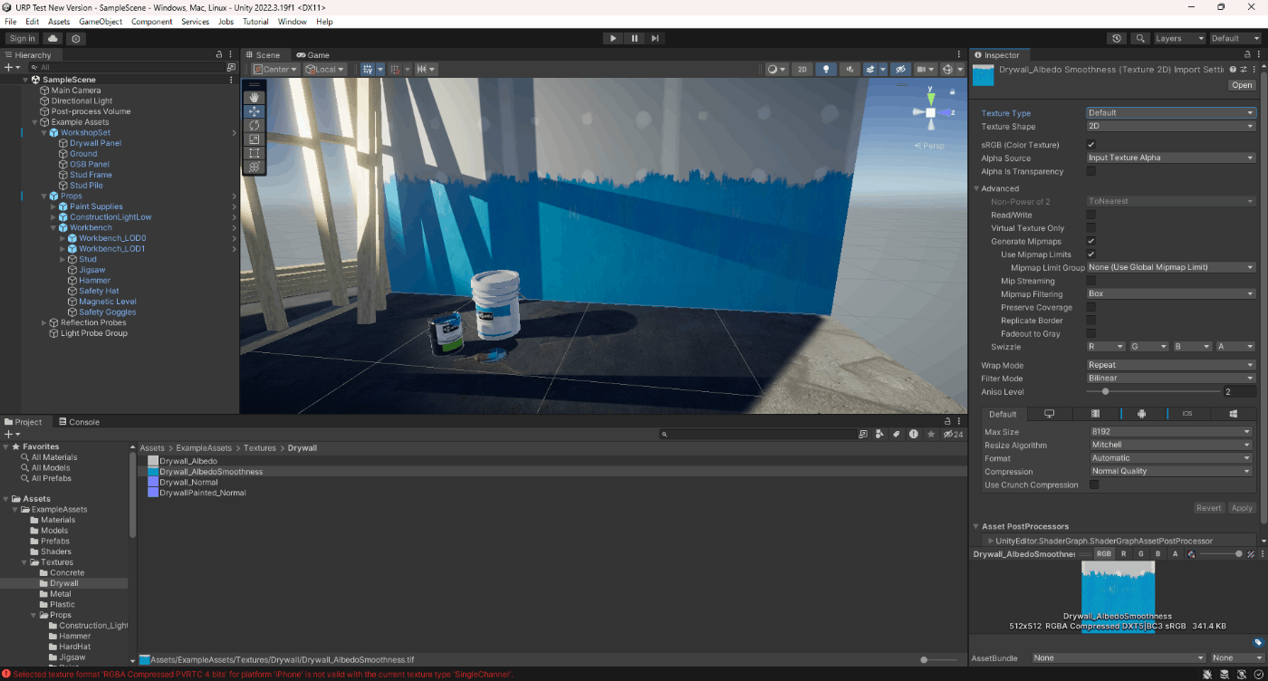Image resolution: width=1268 pixels, height=681 pixels.
Task: Enable Mip Streaming checkbox
Action: click(x=1090, y=281)
